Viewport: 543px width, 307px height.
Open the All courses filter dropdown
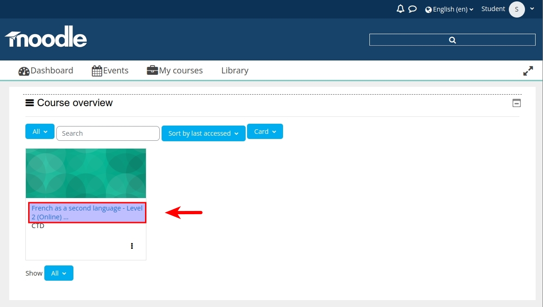tap(40, 132)
